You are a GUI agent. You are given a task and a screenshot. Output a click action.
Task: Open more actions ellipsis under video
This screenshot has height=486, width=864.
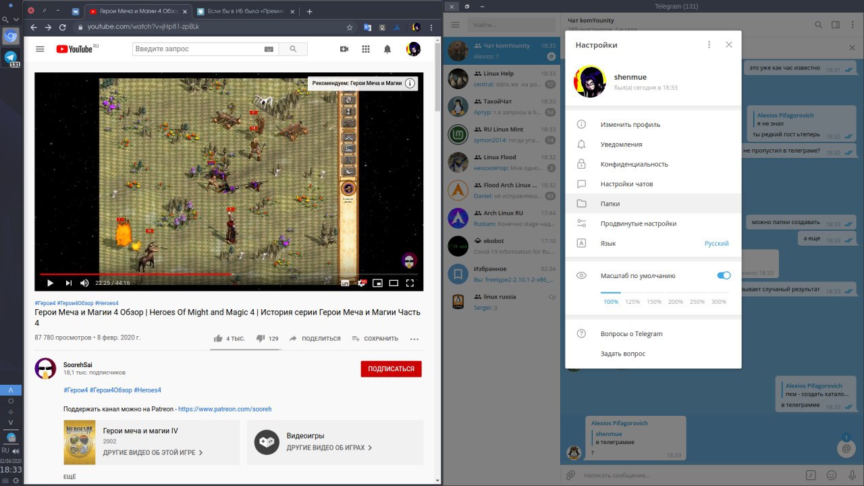tap(414, 339)
